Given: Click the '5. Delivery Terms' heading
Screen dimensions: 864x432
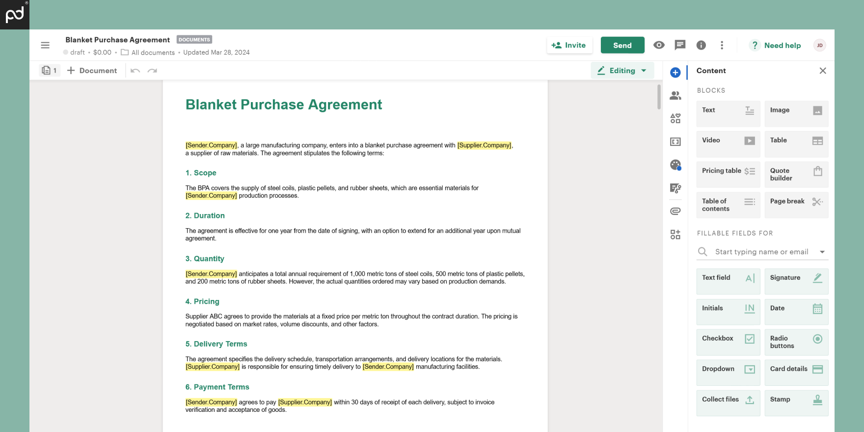Looking at the screenshot, I should (216, 344).
